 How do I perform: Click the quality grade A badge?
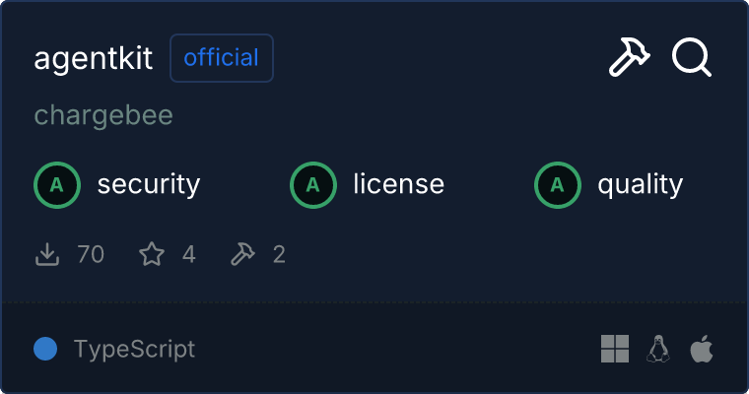(558, 184)
